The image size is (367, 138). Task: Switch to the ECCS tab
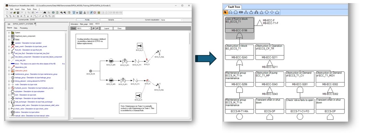[x=97, y=24]
